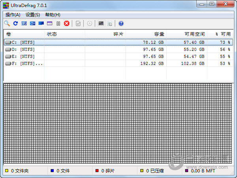Click the cluster map grid area

118,123
